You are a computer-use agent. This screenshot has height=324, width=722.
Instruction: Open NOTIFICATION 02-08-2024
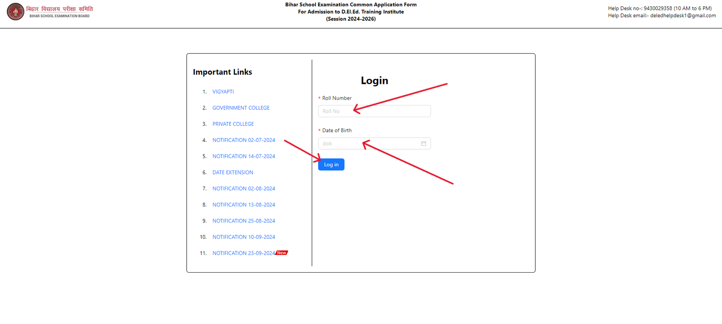click(243, 189)
